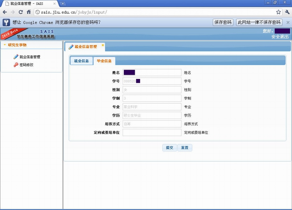The width and height of the screenshot is (292, 210).
Task: Click the 定向或委培单位 input field
Action: pyautogui.click(x=152, y=132)
